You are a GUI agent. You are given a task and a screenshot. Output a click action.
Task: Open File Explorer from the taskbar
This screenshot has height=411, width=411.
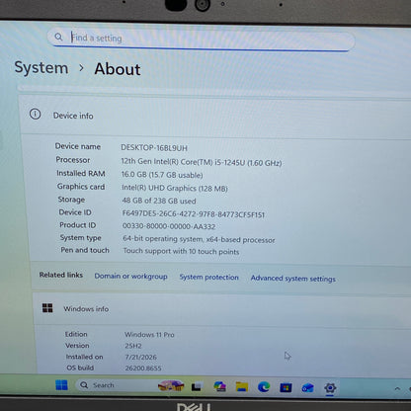click(242, 387)
